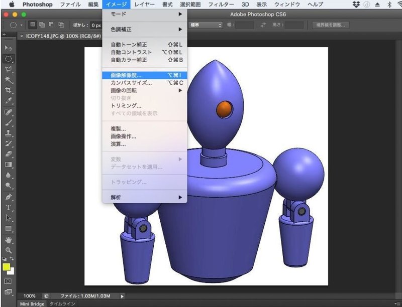Expand the 画像の回転 submenu
Image resolution: width=402 pixels, height=307 pixels.
145,91
